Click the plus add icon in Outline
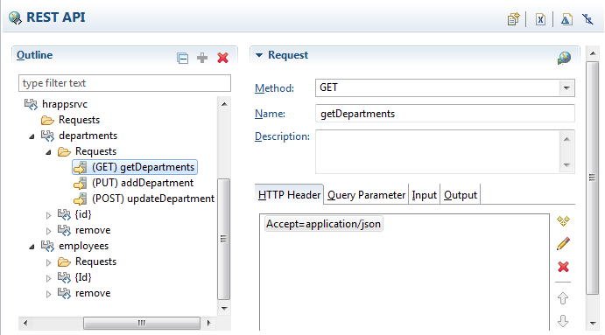The width and height of the screenshot is (605, 335). [x=202, y=58]
